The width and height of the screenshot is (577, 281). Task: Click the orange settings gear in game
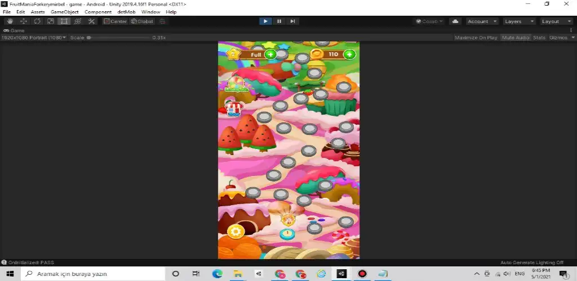click(x=236, y=232)
